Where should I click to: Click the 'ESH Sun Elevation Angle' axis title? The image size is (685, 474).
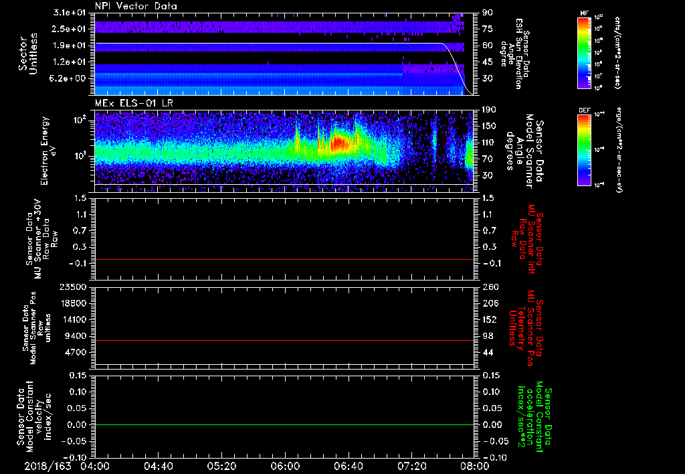(x=516, y=54)
